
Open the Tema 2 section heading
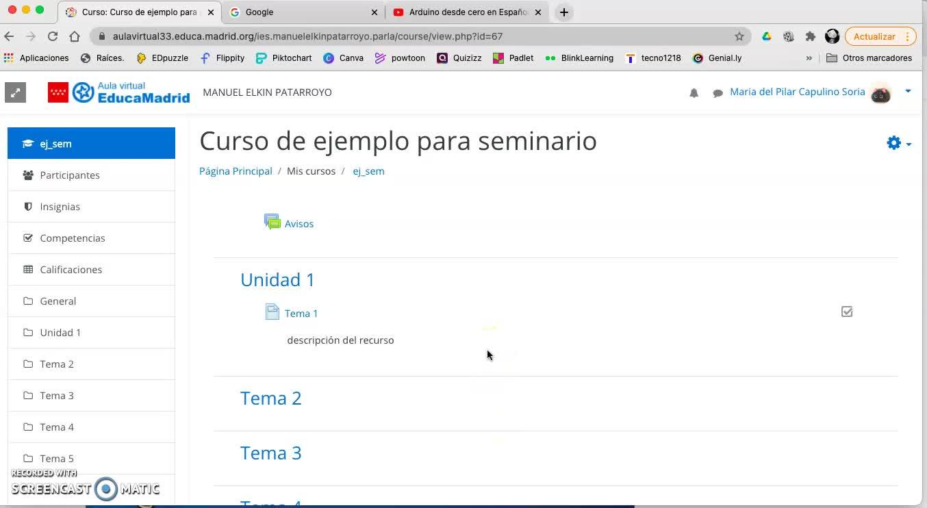coord(271,398)
